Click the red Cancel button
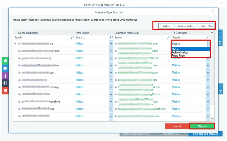Viewport: 227px width, 141px height. pyautogui.click(x=177, y=126)
